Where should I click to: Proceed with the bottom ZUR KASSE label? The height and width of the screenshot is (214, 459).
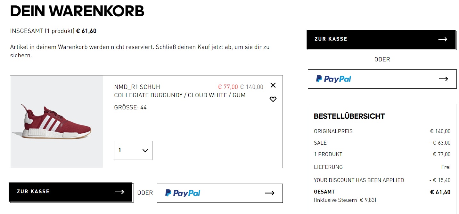click(x=33, y=192)
